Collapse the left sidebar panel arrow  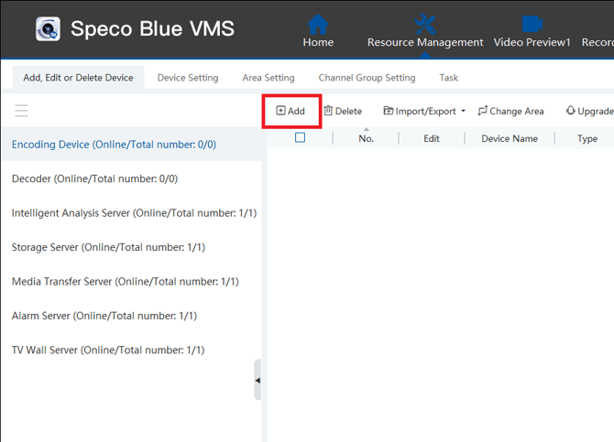pos(258,380)
